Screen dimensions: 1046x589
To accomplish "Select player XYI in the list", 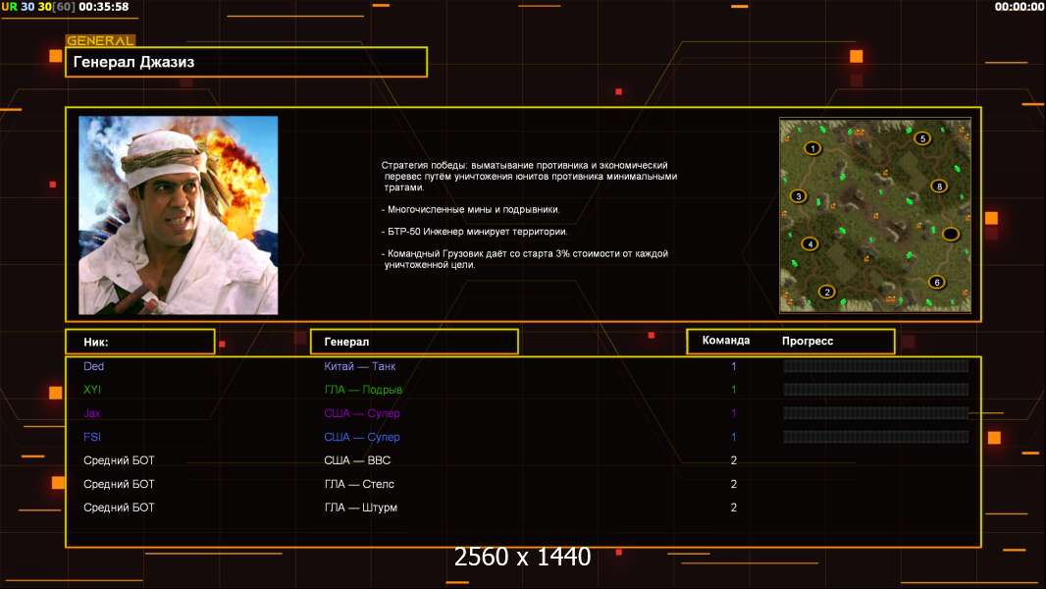I will coord(93,390).
